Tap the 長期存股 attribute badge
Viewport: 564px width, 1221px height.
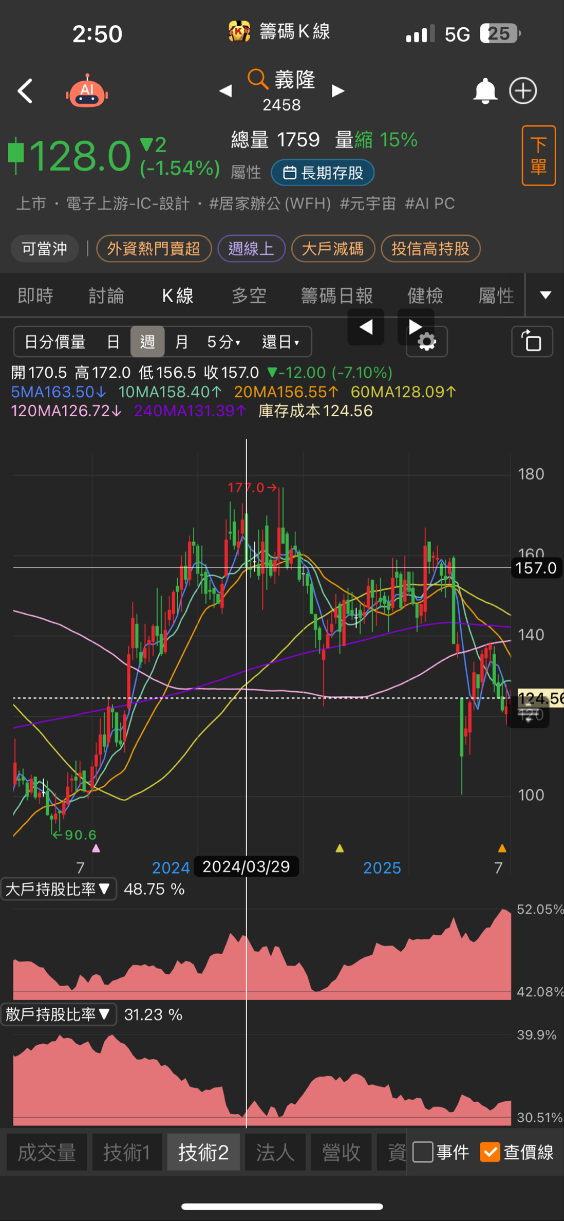323,173
